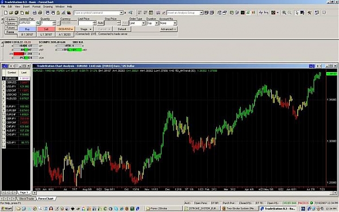The image size is (339, 212).
Task: Adjust the Quantity spinner arrows
Action: point(54,23)
